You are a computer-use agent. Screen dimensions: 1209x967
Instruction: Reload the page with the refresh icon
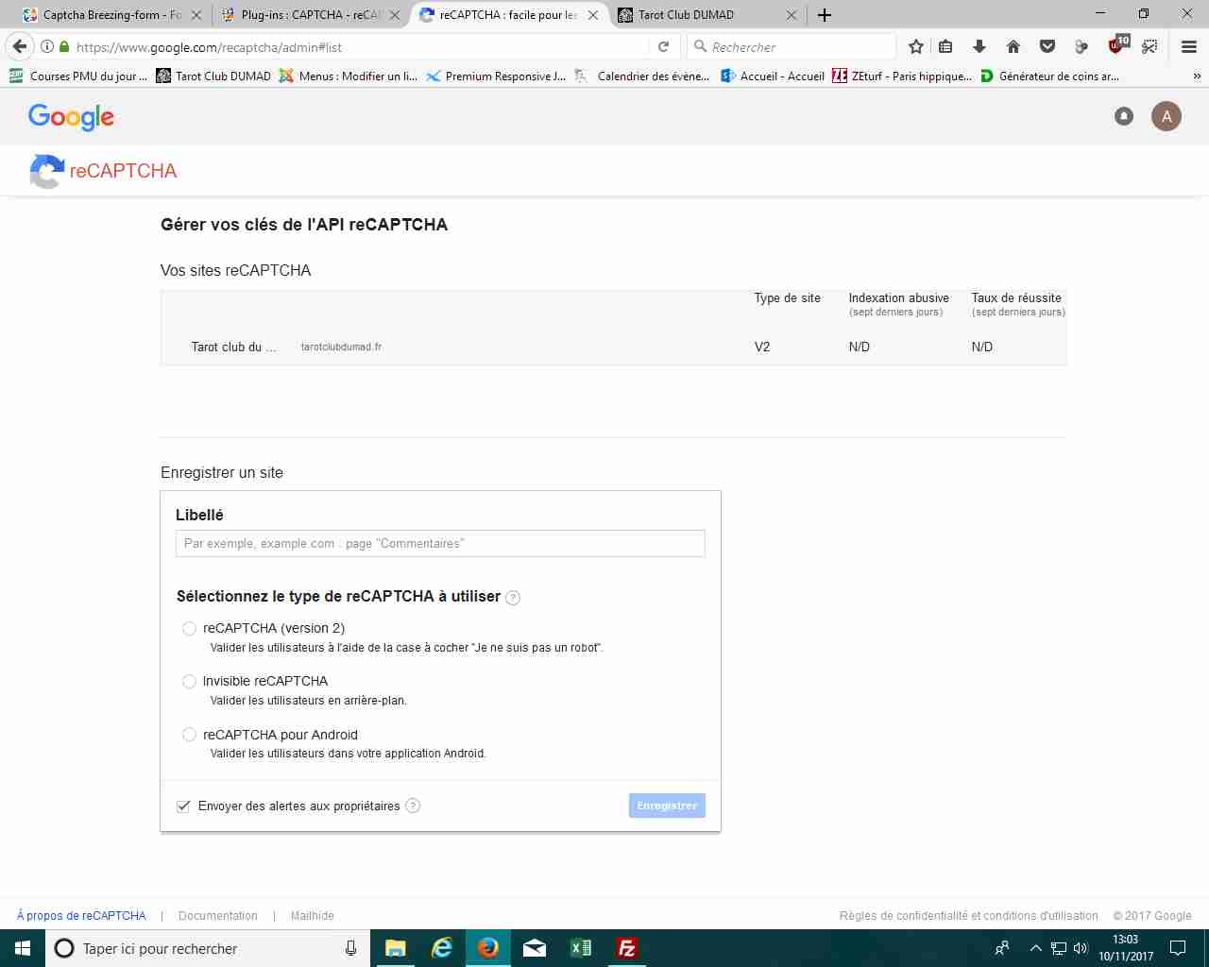(663, 46)
